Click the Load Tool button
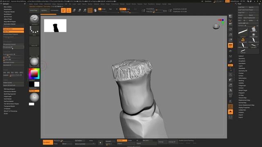Screen dimensions: 262x147 point(243,7)
